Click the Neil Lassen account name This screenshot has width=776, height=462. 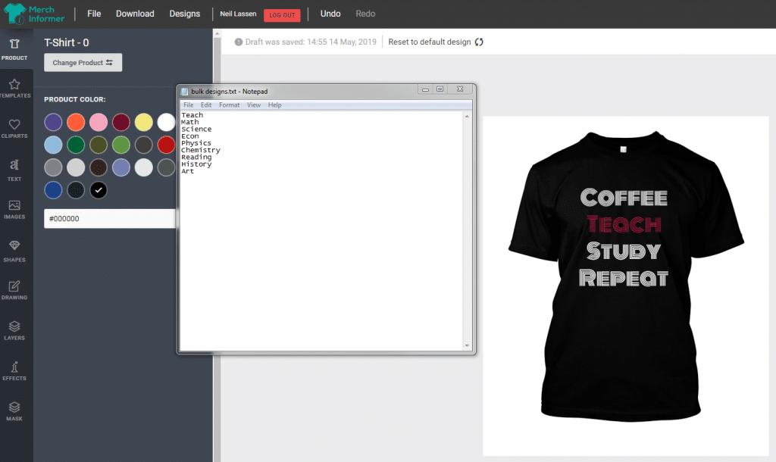pyautogui.click(x=238, y=14)
